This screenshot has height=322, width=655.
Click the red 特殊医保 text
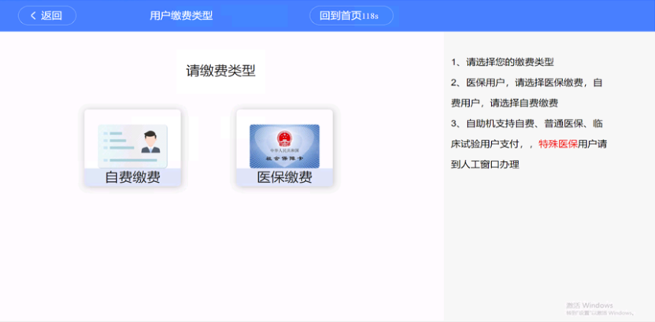[558, 144]
